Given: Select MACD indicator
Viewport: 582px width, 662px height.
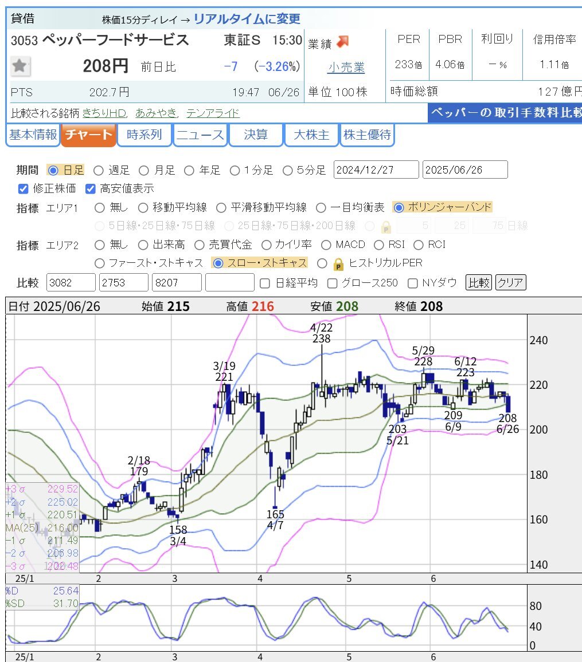Looking at the screenshot, I should [x=326, y=245].
